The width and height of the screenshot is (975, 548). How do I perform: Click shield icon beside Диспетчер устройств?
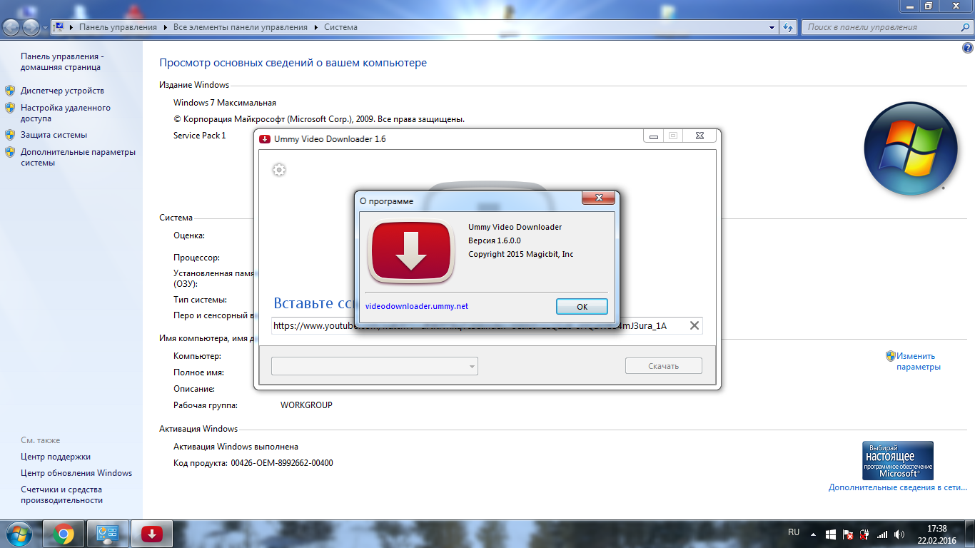click(x=10, y=91)
